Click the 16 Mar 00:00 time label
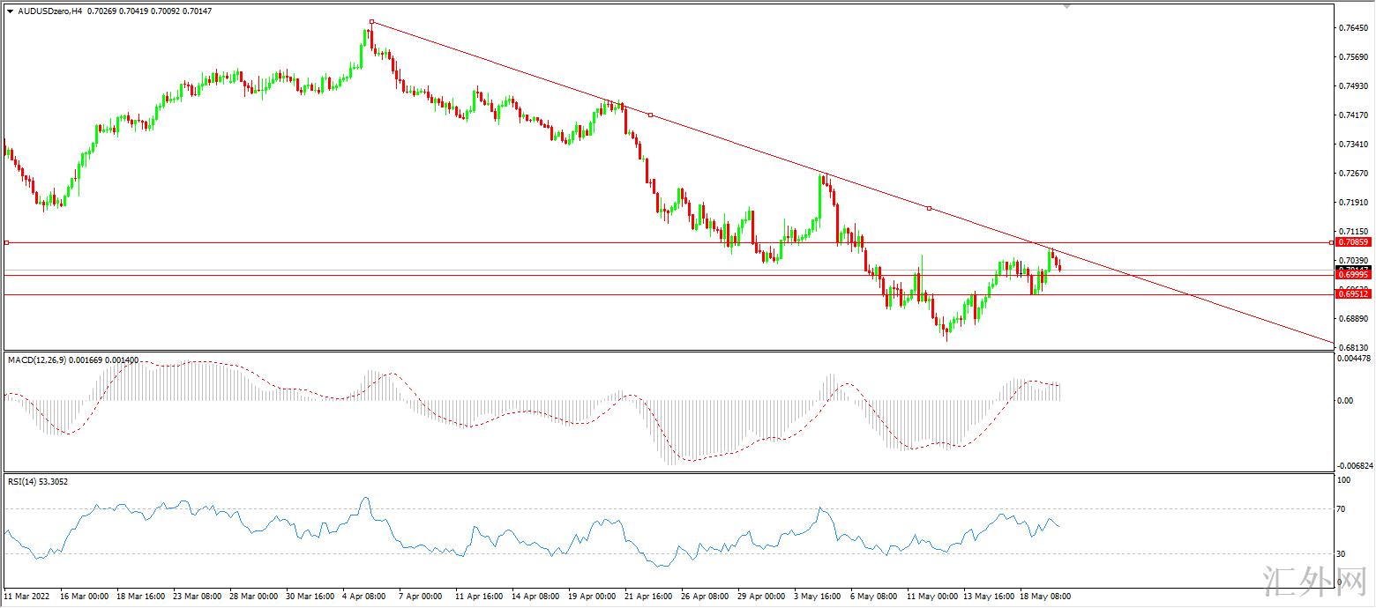Image resolution: width=1376 pixels, height=608 pixels. [x=83, y=597]
